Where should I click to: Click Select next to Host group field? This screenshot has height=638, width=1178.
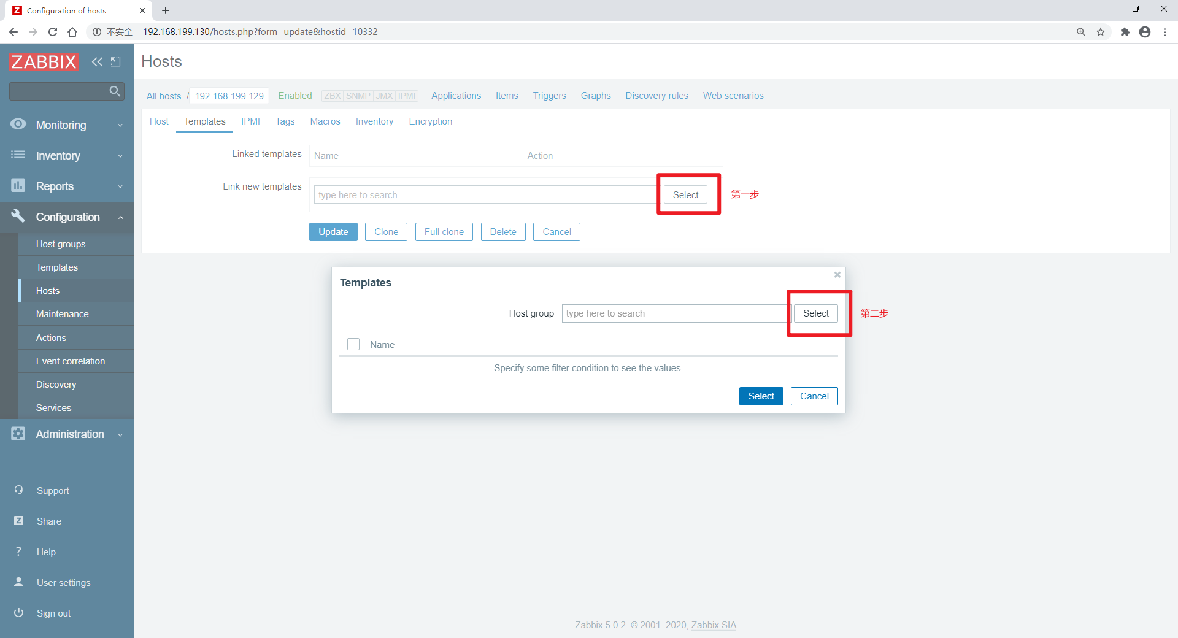pyautogui.click(x=816, y=313)
